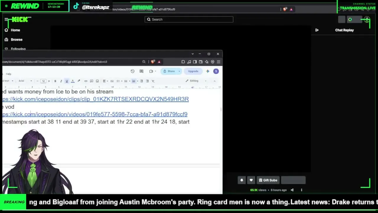This screenshot has height=213, width=378.
Task: Open the three-dot more options on Kick video
Action: click(302, 190)
